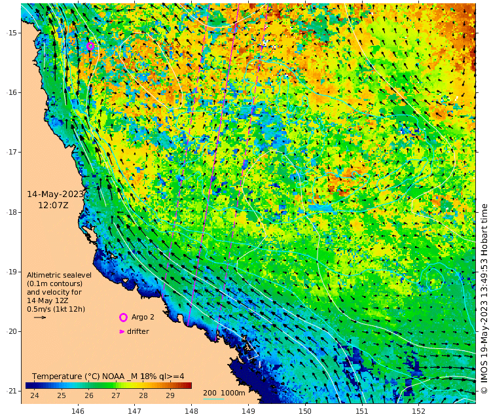Click the cyan 200m depth contour legend line
This screenshot has height=419, width=491.
coord(213,399)
